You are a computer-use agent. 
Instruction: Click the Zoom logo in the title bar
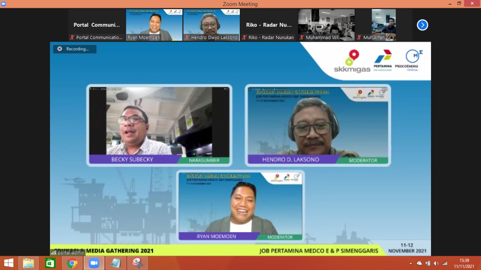click(x=4, y=4)
